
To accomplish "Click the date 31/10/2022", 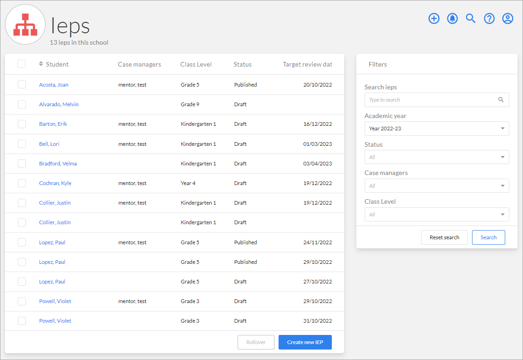I will (318, 321).
